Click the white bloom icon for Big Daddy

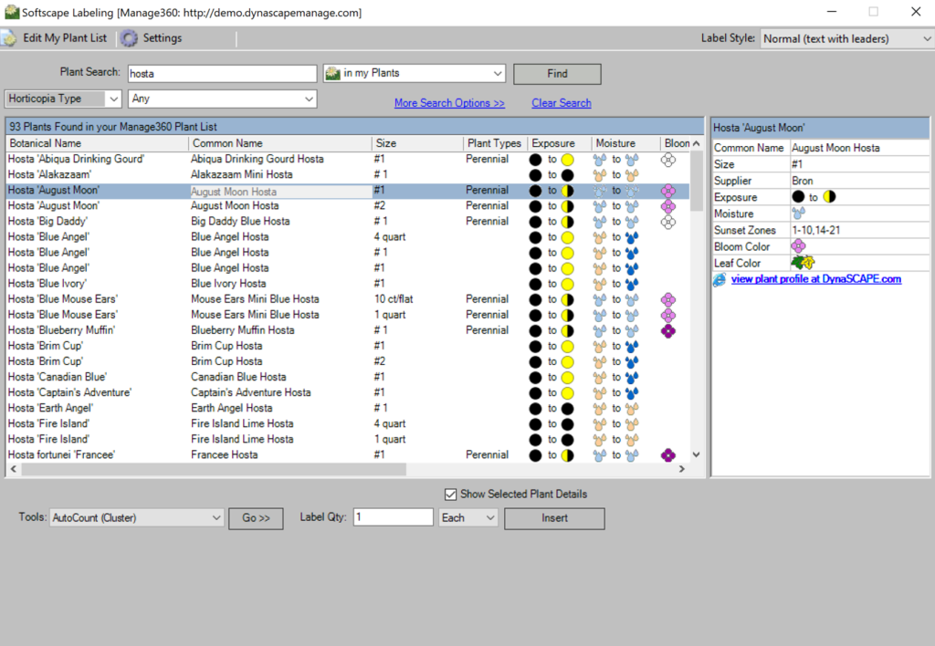tap(668, 222)
